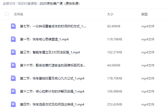
Task: Click the mp4 icon for 第四节 快车选品方式
Action: click(13, 104)
